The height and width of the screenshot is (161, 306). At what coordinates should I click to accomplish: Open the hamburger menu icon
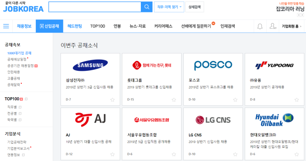point(6,26)
